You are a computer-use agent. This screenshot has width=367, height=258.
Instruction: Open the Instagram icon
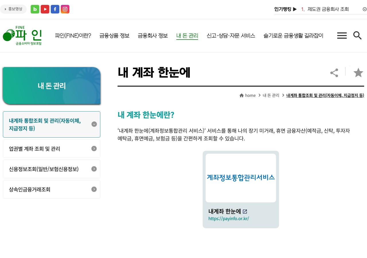click(x=65, y=9)
